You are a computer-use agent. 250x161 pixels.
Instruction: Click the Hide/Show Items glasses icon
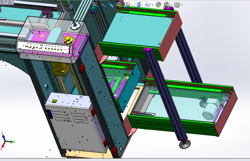pos(148,5)
